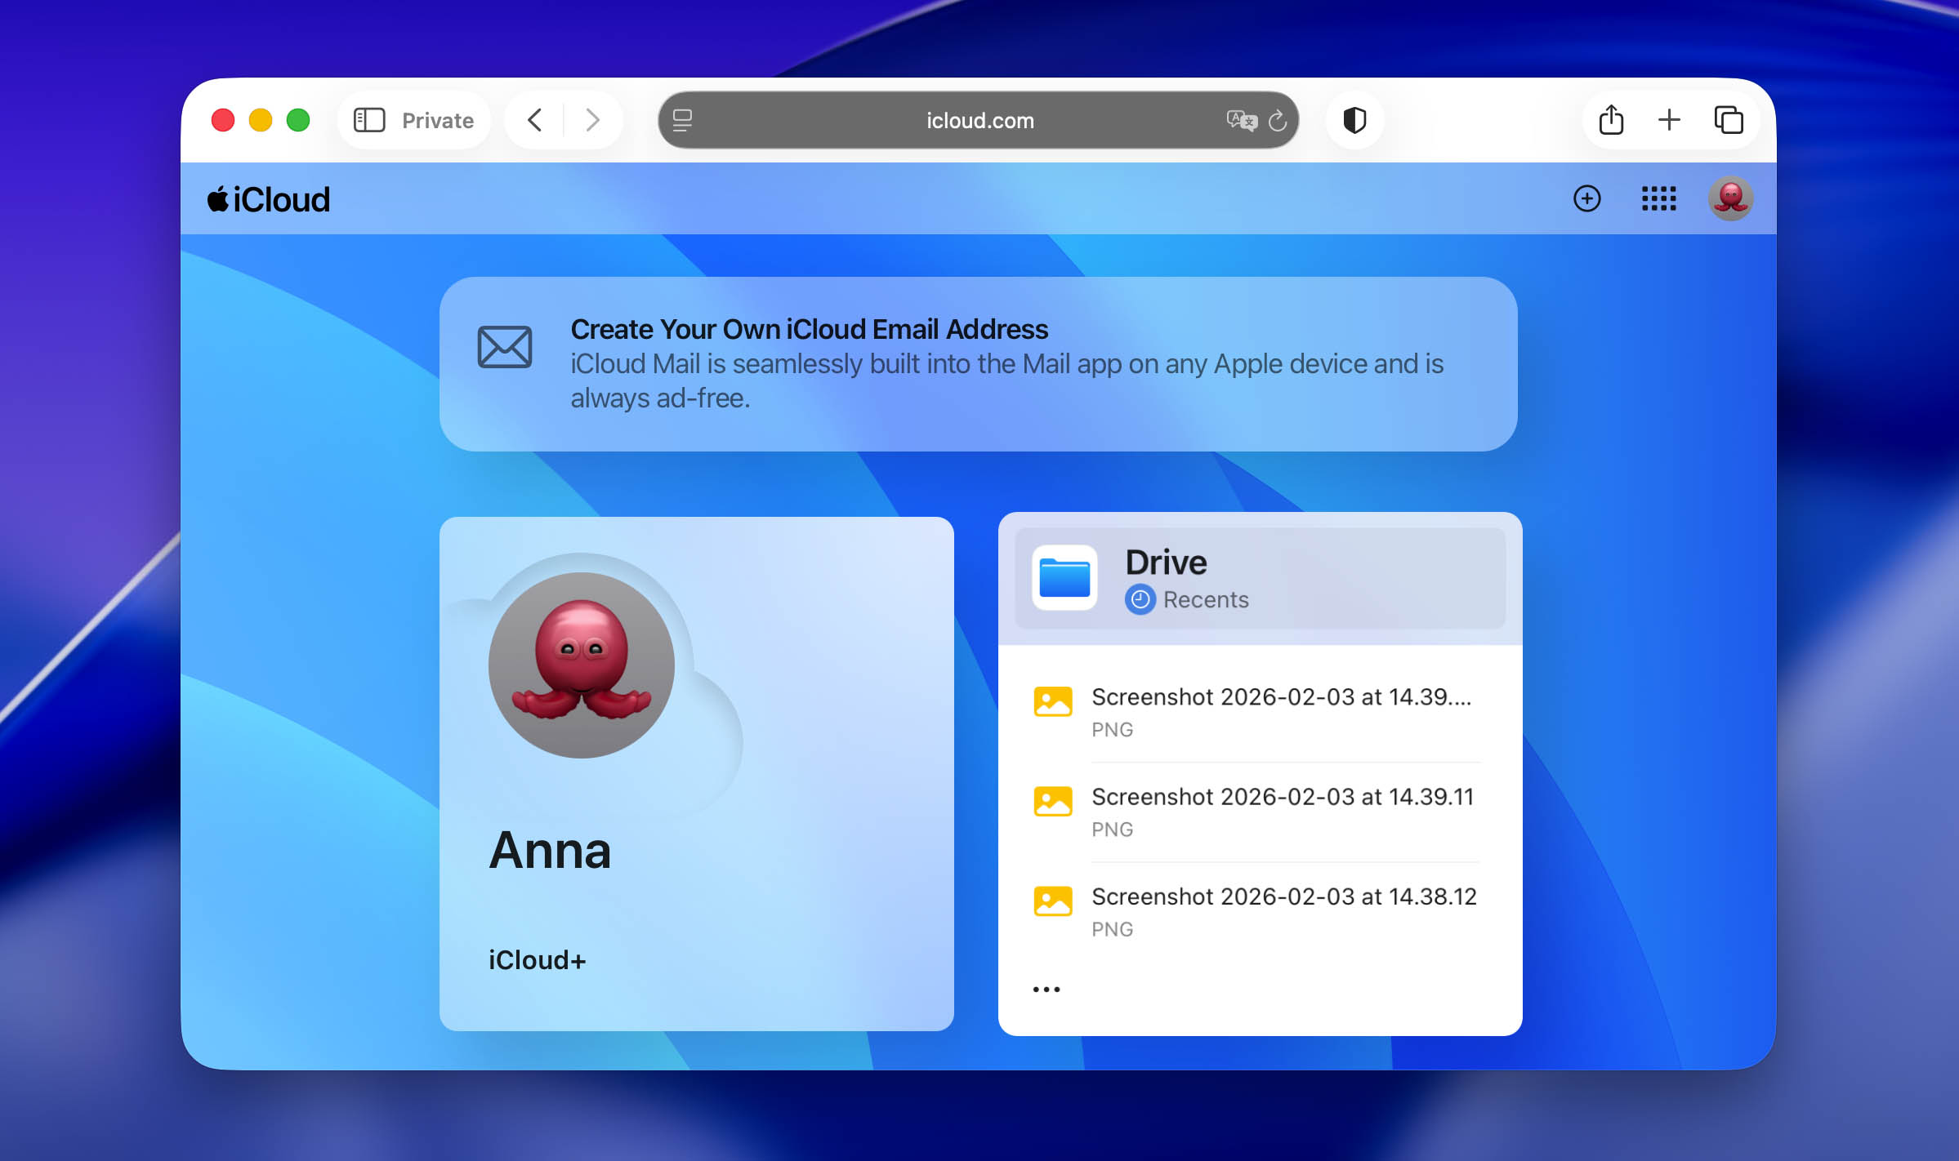This screenshot has height=1161, width=1959.
Task: Open the iCloud app launcher grid
Action: tap(1658, 198)
